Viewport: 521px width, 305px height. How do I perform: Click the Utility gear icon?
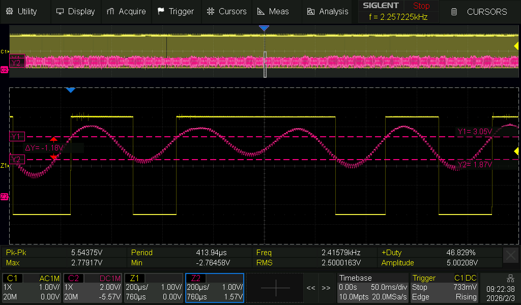[10, 11]
